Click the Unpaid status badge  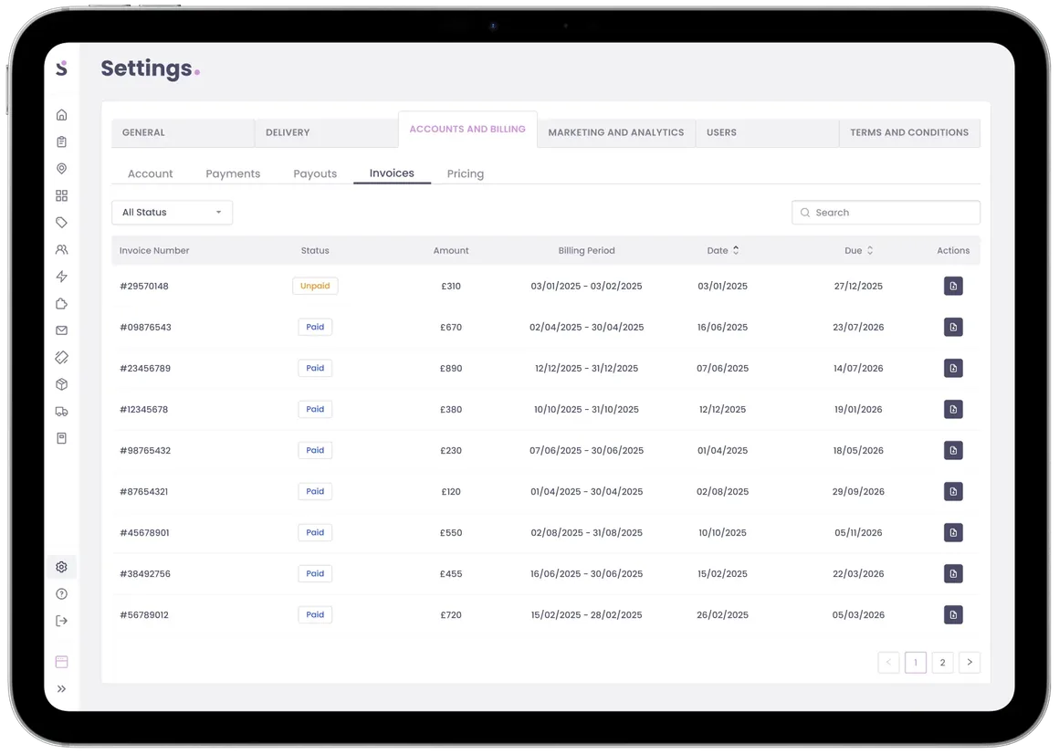click(x=315, y=287)
